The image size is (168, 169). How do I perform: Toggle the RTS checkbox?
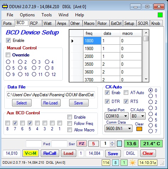[126, 102]
